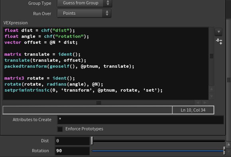
Task: Click the Run Over label
Action: (x=42, y=14)
